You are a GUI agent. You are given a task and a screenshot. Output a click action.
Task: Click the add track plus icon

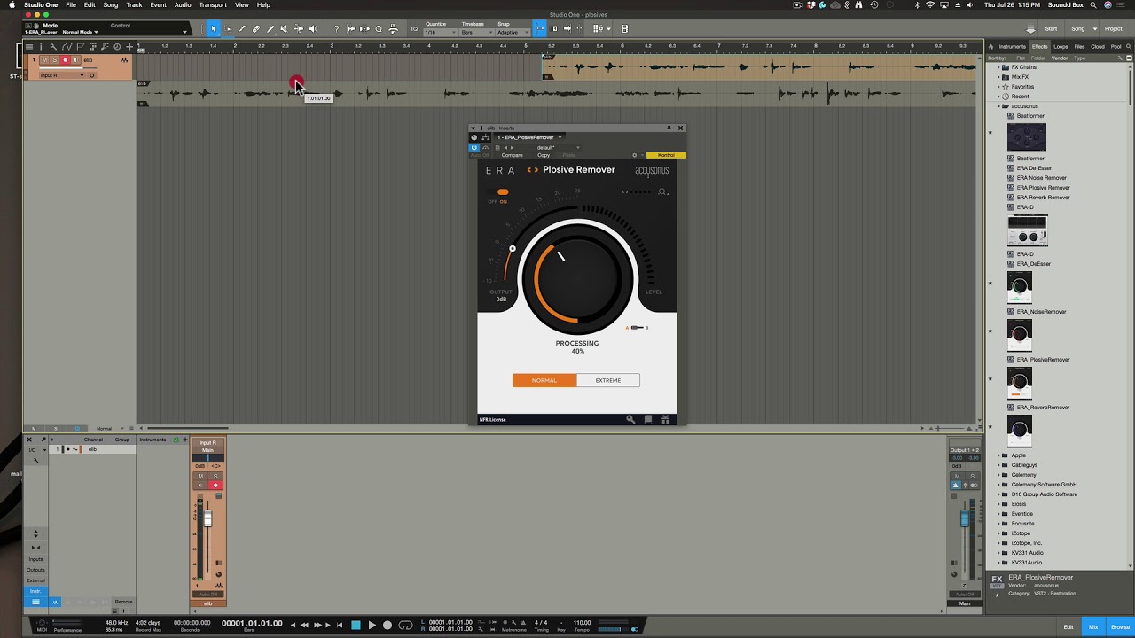coord(129,46)
